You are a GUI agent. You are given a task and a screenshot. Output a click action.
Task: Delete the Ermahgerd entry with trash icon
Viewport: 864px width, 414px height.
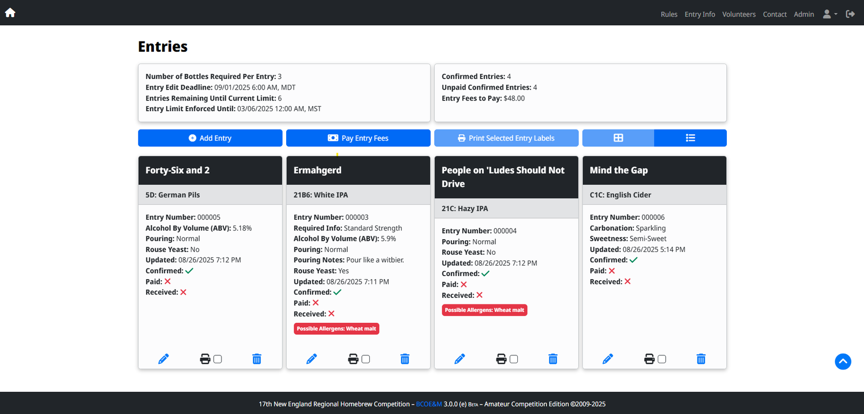coord(404,359)
